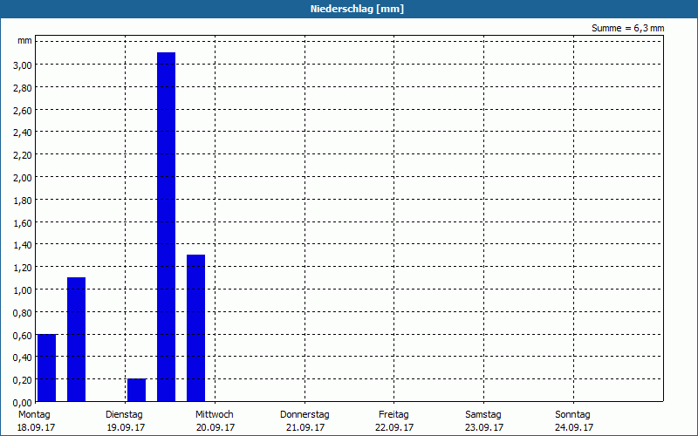This screenshot has width=698, height=436.
Task: Click the Montag axis label
Action: (x=34, y=414)
